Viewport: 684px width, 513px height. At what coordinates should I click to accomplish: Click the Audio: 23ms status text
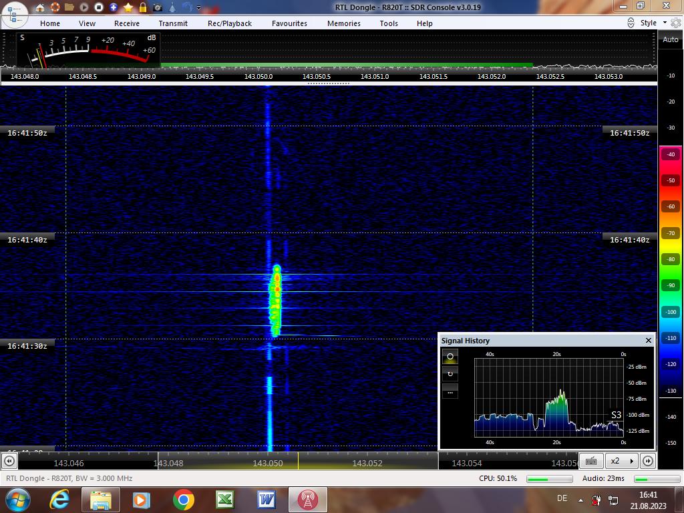[x=603, y=478]
